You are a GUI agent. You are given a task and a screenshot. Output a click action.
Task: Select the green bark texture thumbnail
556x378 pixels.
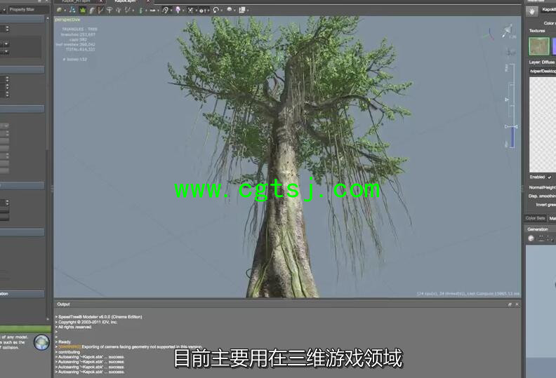[x=538, y=46]
